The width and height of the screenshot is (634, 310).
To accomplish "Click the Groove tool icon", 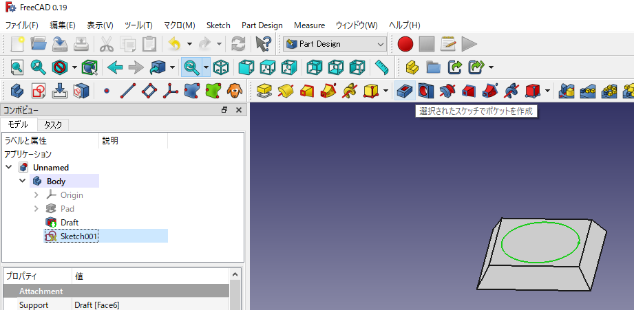I will point(447,91).
